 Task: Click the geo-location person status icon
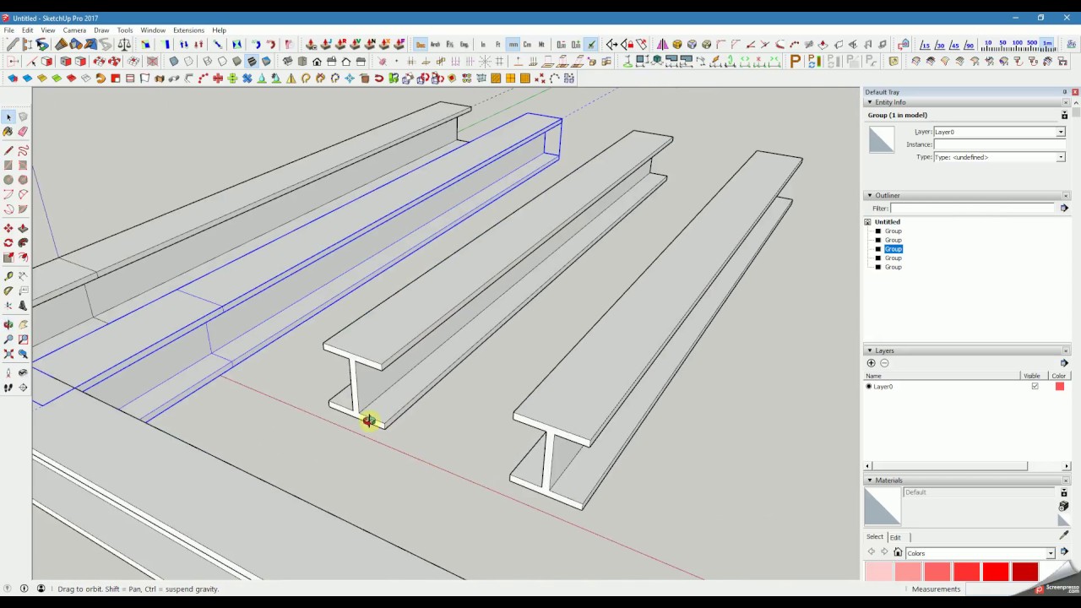pyautogui.click(x=41, y=589)
